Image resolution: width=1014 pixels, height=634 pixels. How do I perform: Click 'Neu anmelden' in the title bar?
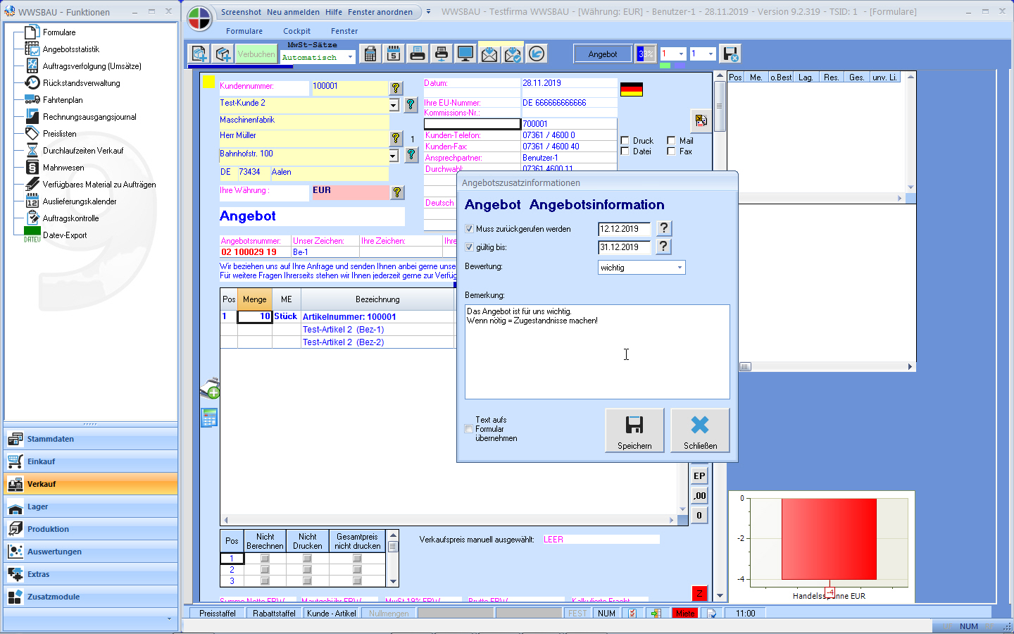coord(293,12)
